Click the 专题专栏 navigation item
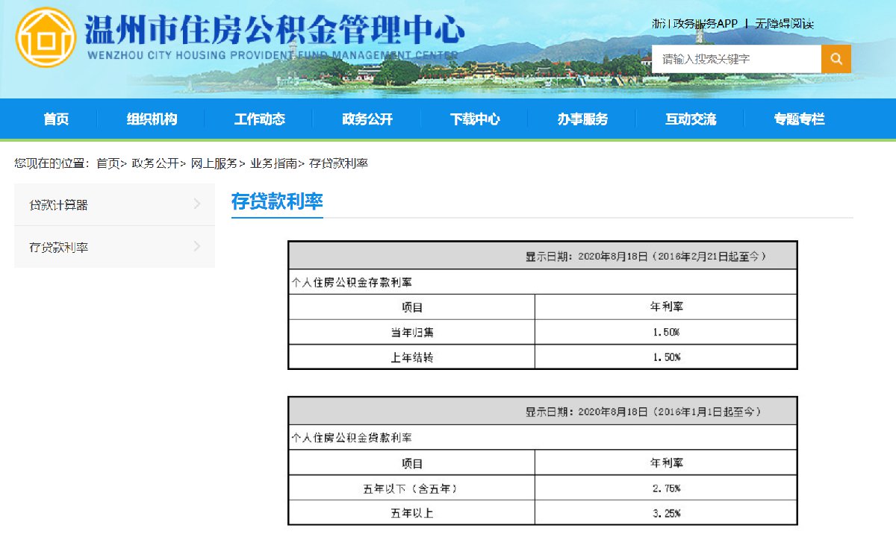Viewport: 896px width, 540px height. coord(798,119)
